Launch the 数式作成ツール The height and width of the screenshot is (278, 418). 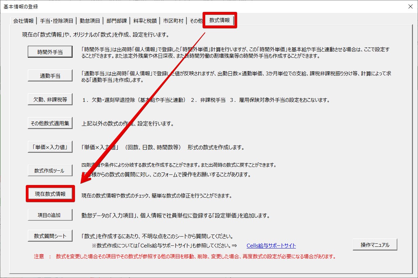pyautogui.click(x=50, y=171)
